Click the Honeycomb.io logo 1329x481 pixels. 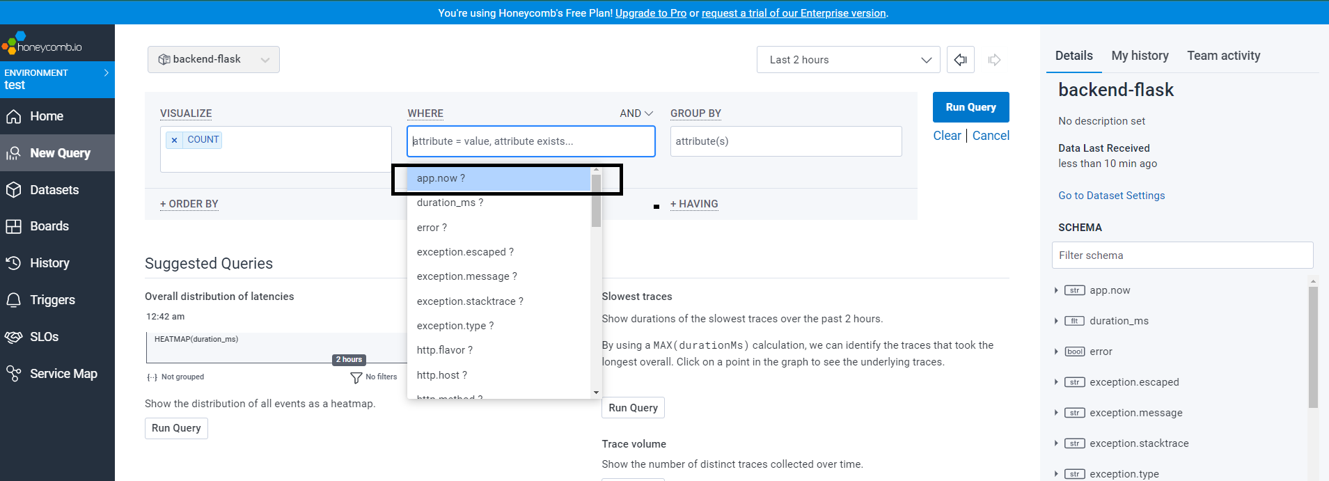tap(42, 44)
